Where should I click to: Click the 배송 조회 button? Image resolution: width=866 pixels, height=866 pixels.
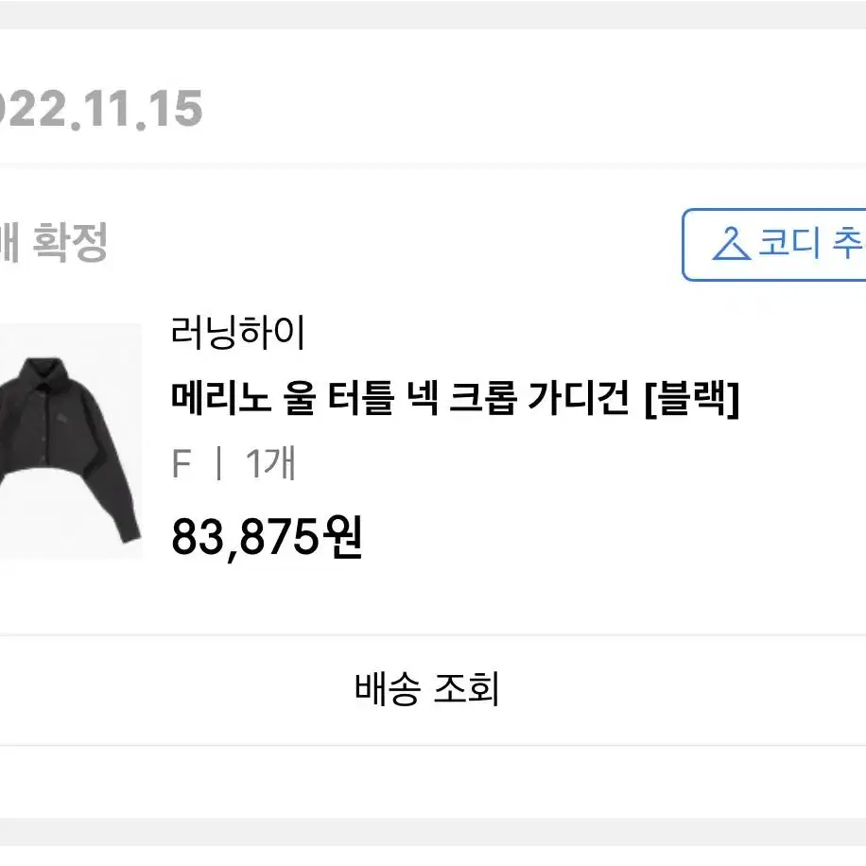(427, 689)
